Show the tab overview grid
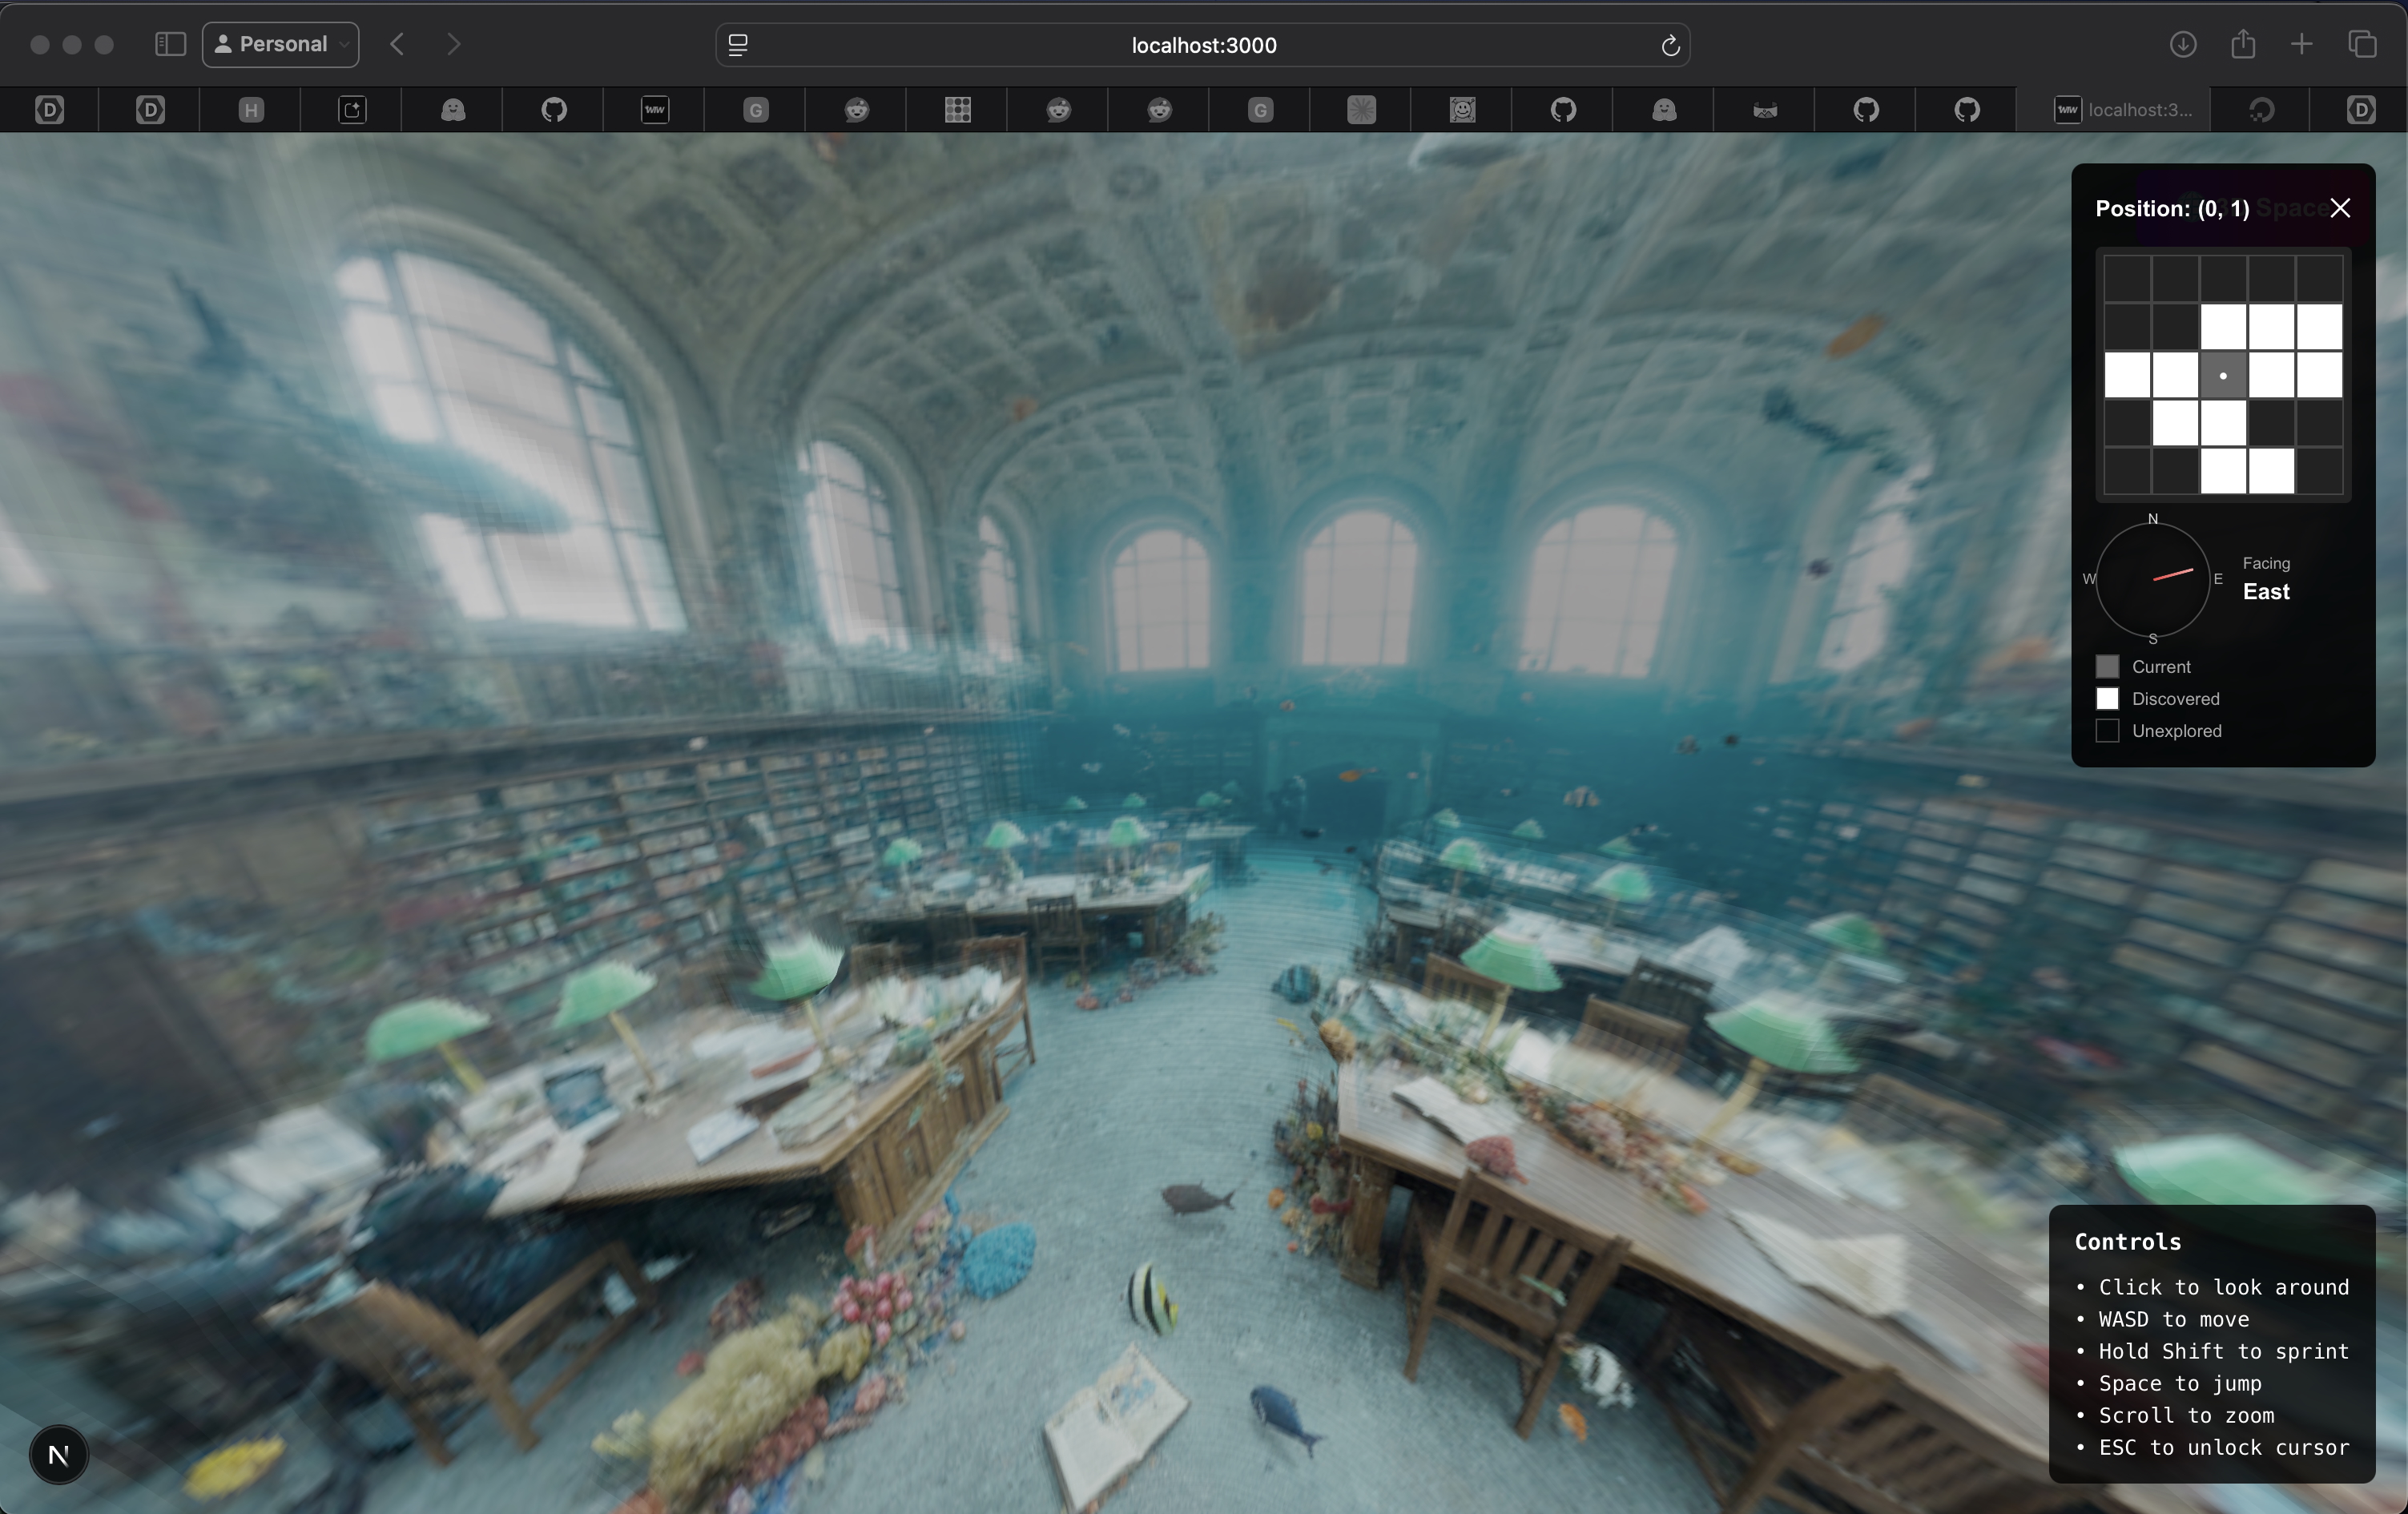The image size is (2408, 1514). tap(2362, 45)
